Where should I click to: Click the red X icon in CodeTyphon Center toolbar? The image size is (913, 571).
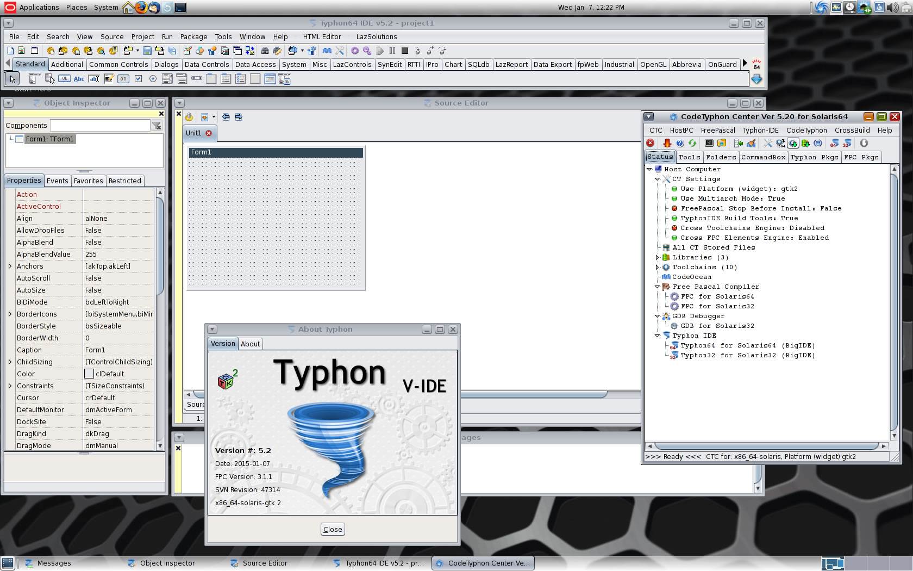(651, 143)
